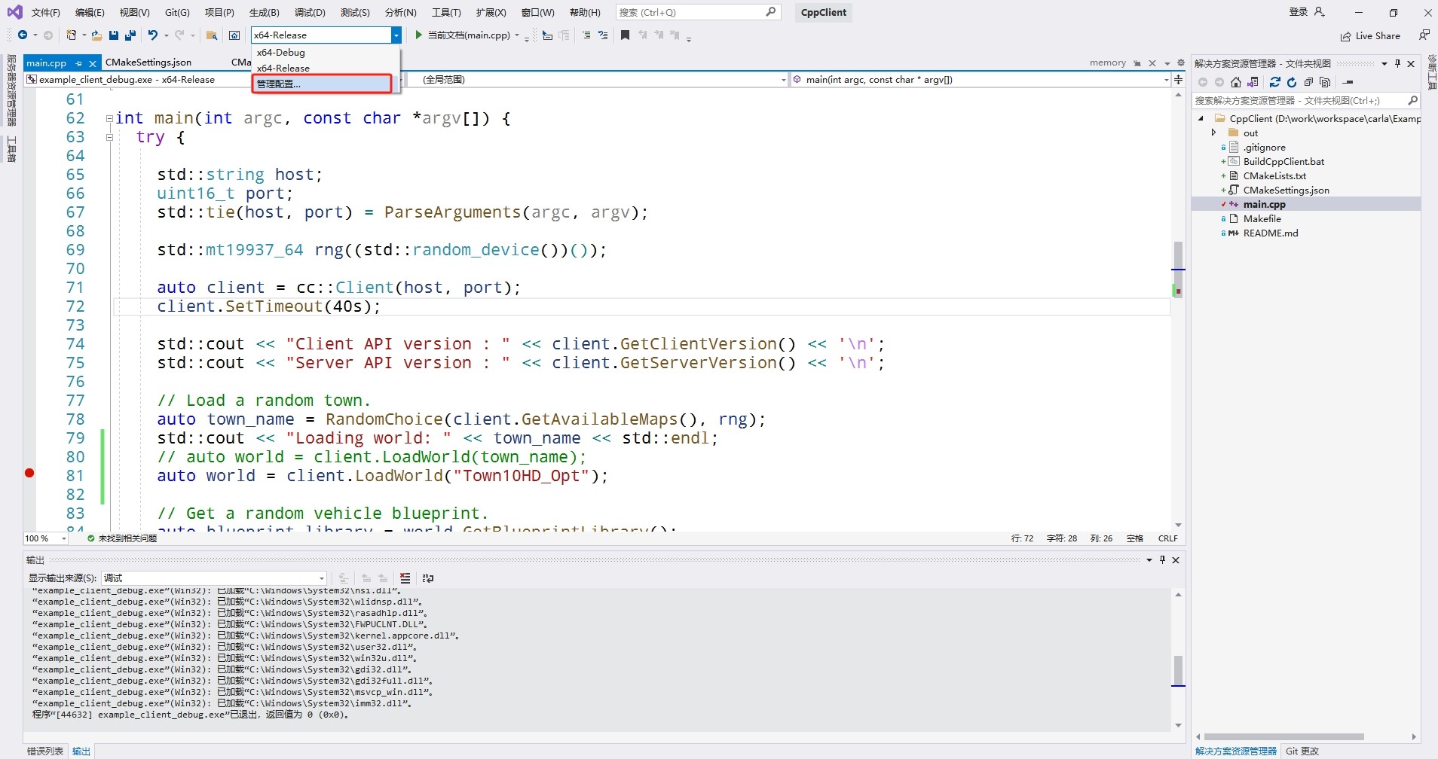Click the Undo arrow icon
The width and height of the screenshot is (1438, 759).
point(153,35)
